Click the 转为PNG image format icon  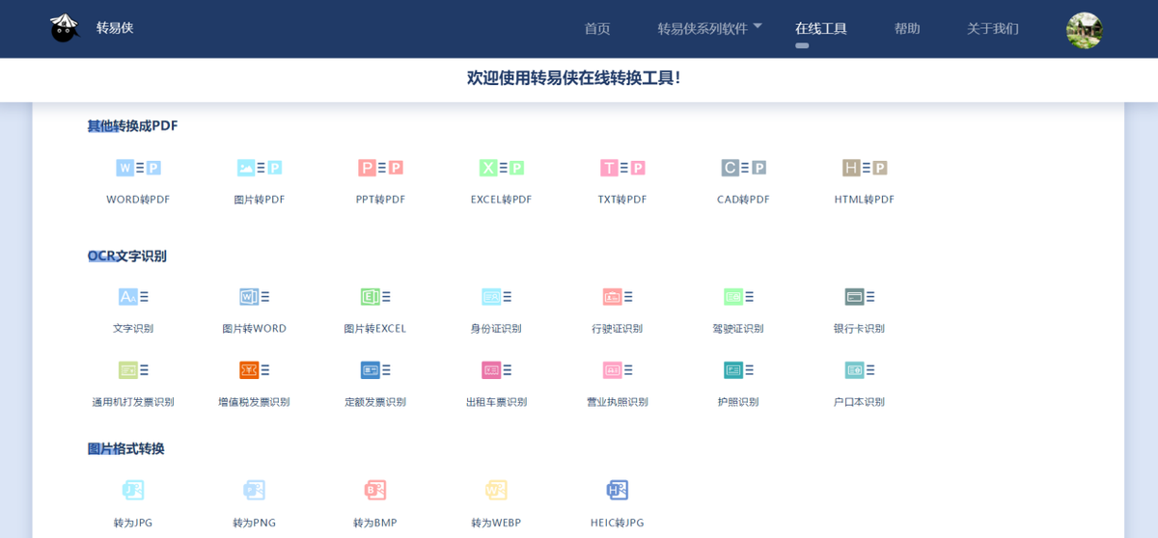coord(255,490)
